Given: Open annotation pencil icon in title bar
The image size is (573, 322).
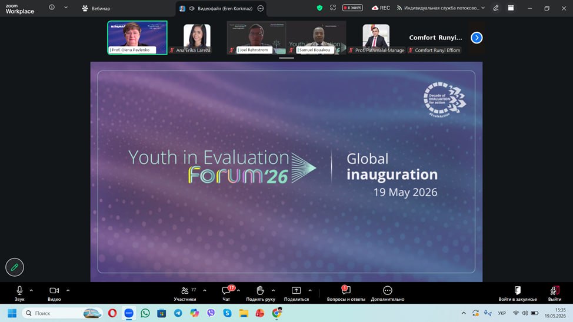Looking at the screenshot, I should point(496,8).
